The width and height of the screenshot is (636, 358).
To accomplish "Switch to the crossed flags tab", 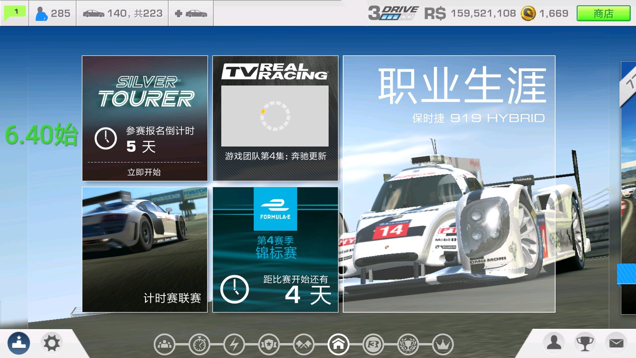I will point(304,344).
